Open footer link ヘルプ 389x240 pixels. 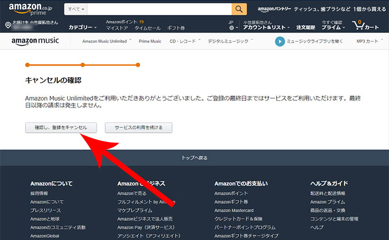pyautogui.click(x=317, y=227)
